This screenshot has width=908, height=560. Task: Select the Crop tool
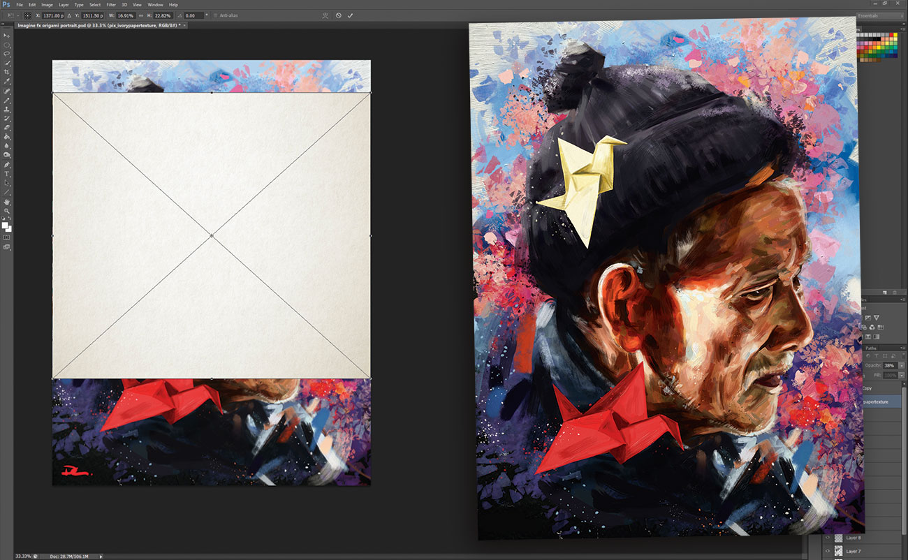[x=8, y=71]
